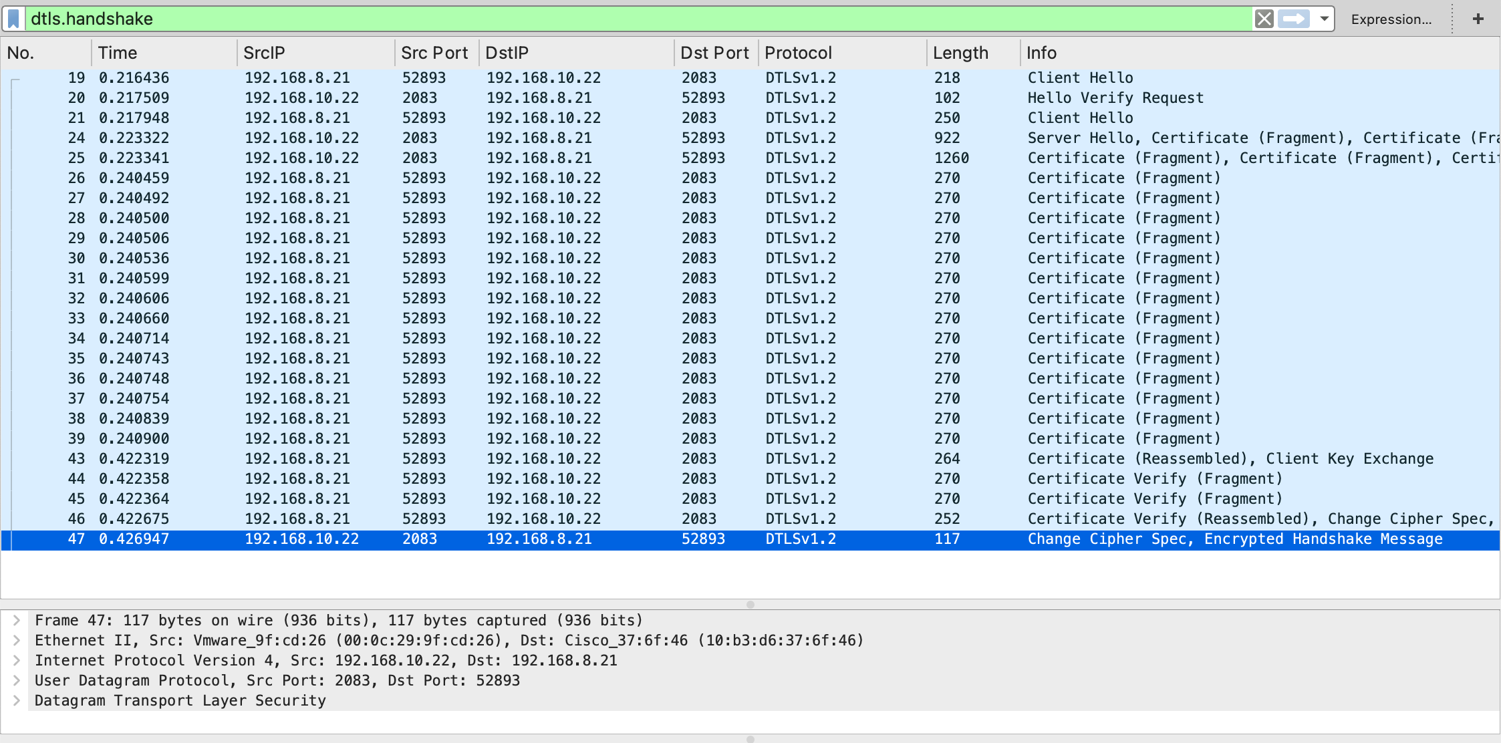
Task: Clear the dtls.handshake display filter
Action: (x=1265, y=19)
